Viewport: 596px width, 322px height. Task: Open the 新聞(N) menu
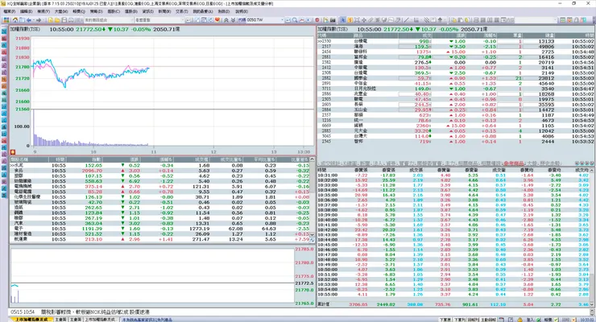pos(164,11)
